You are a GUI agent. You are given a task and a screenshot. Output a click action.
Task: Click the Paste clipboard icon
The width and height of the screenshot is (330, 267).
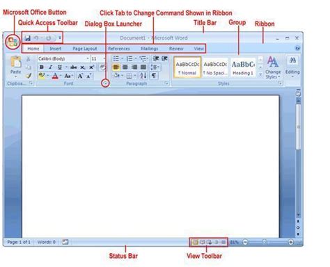click(16, 62)
